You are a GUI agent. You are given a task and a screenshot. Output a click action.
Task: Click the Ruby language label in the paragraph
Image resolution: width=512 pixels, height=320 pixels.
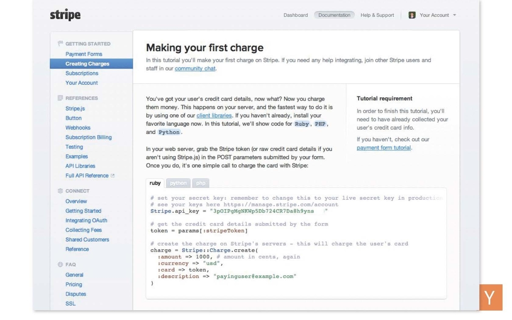pos(302,124)
